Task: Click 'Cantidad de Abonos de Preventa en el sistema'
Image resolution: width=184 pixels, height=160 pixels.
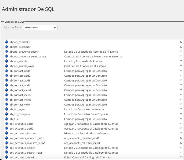Action: pyautogui.click(x=93, y=56)
